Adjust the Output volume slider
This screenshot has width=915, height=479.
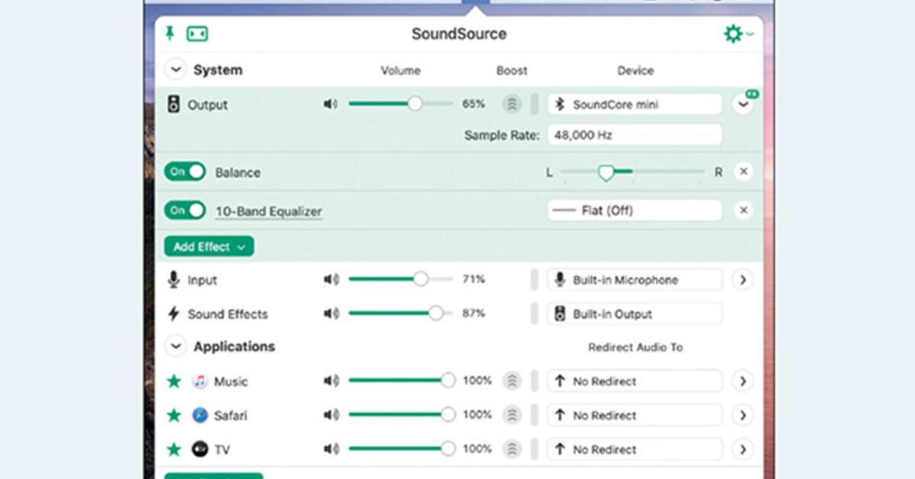414,103
